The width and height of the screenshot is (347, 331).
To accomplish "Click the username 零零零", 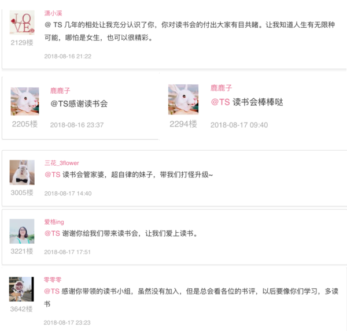I will [53, 280].
